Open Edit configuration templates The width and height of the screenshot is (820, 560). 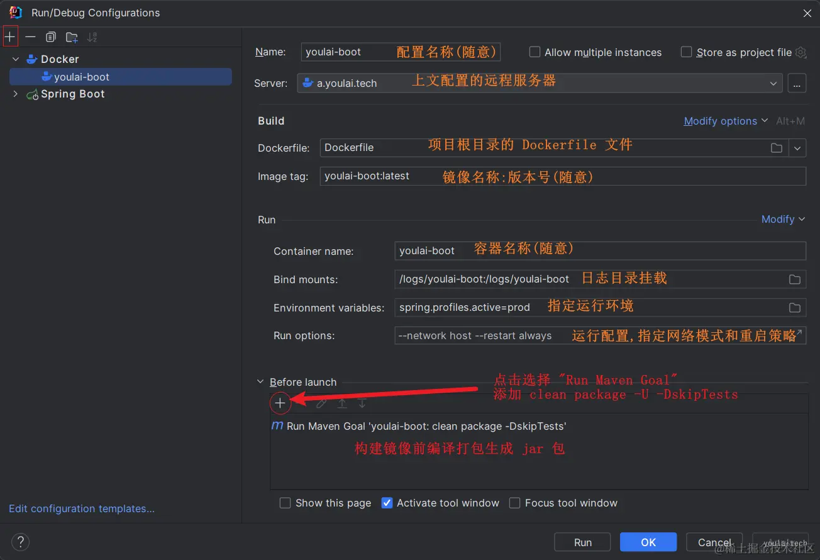(x=80, y=508)
